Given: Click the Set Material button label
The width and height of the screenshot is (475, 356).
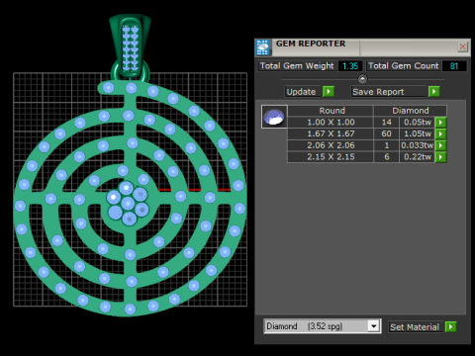Looking at the screenshot, I should [x=415, y=327].
